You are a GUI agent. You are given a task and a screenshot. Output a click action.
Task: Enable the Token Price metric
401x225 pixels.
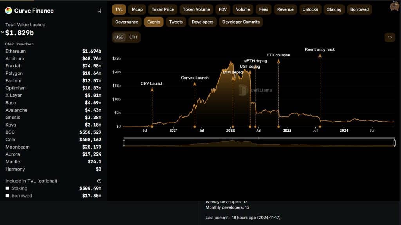[163, 9]
